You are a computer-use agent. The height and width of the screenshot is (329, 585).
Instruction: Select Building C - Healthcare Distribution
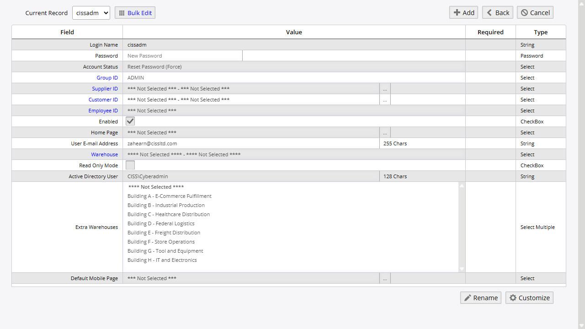click(x=169, y=214)
